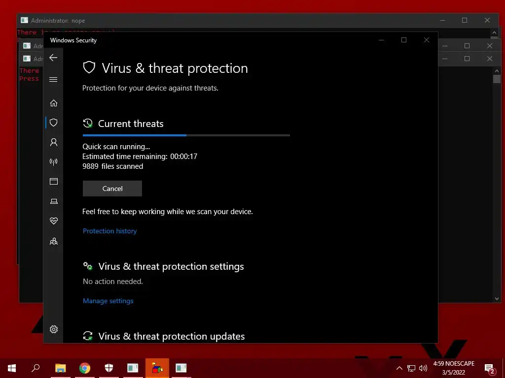The width and height of the screenshot is (505, 378).
Task: Open the Protection history link
Action: point(109,231)
